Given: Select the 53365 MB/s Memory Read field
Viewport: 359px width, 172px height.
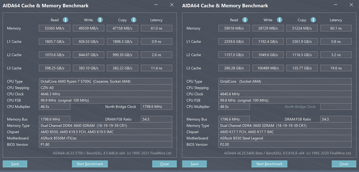Looking at the screenshot, I should [x=54, y=28].
